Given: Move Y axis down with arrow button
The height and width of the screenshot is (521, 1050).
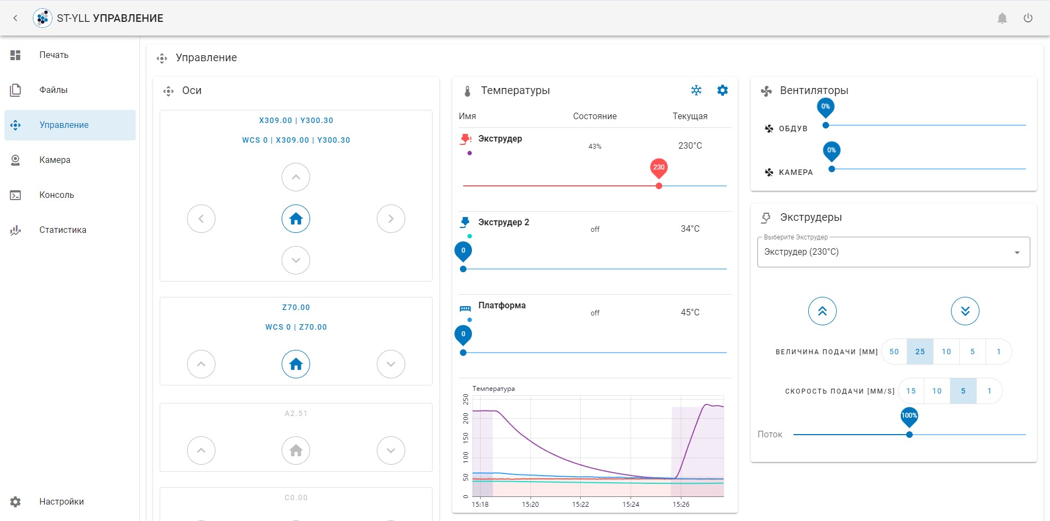Looking at the screenshot, I should (x=296, y=260).
